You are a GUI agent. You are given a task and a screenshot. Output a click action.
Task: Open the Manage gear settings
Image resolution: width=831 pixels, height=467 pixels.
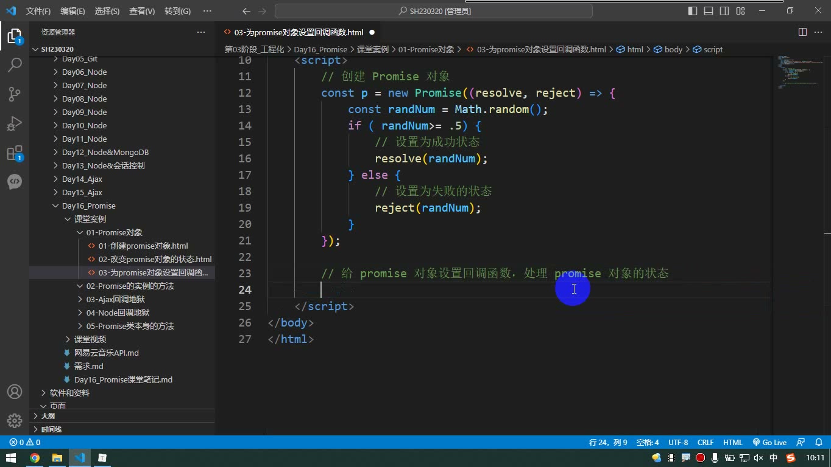click(x=15, y=421)
